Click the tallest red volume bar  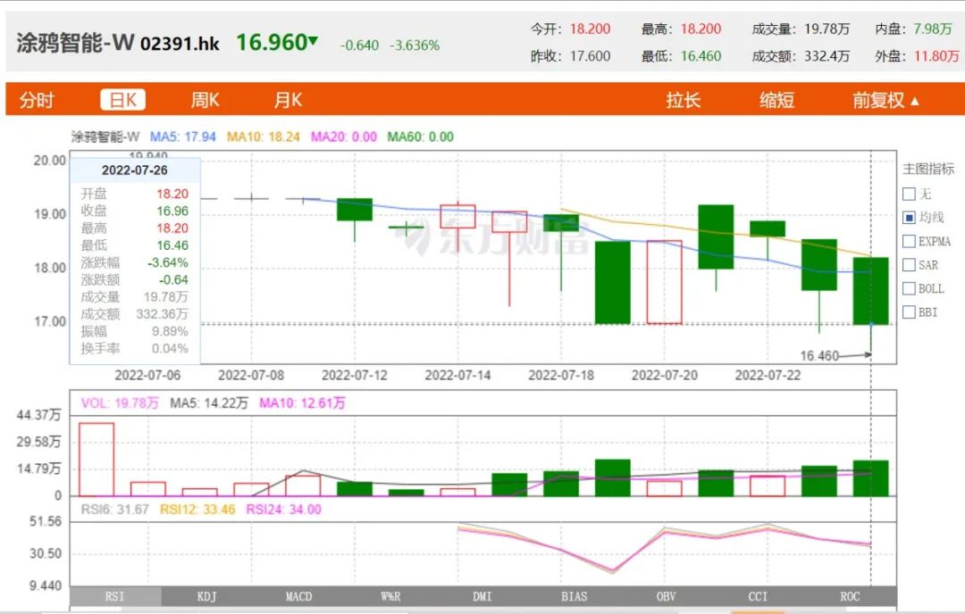[96, 459]
